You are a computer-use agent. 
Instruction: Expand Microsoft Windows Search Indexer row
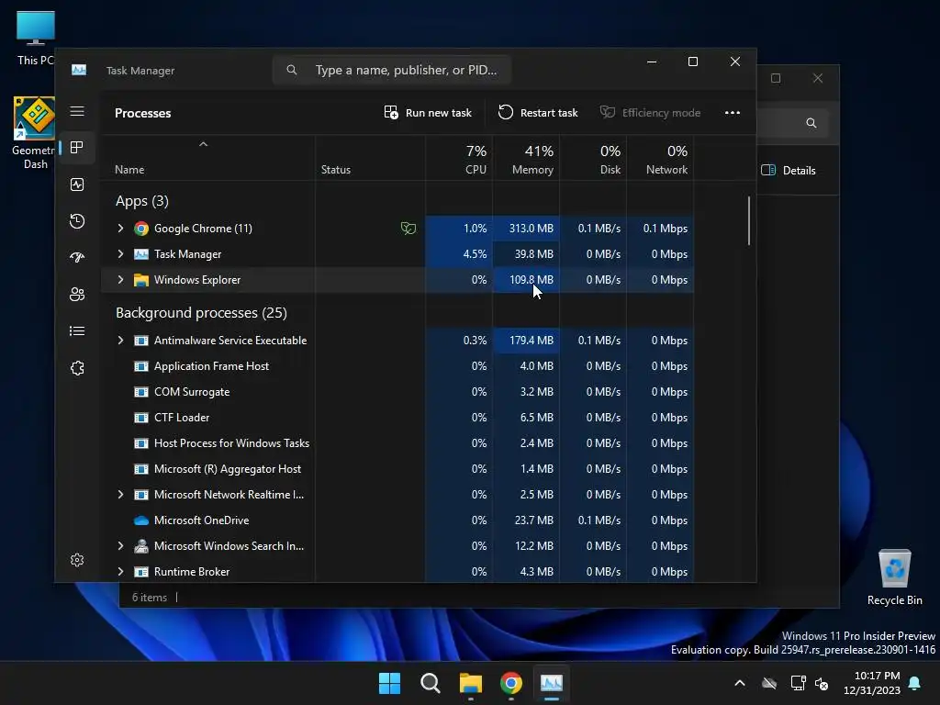click(120, 546)
